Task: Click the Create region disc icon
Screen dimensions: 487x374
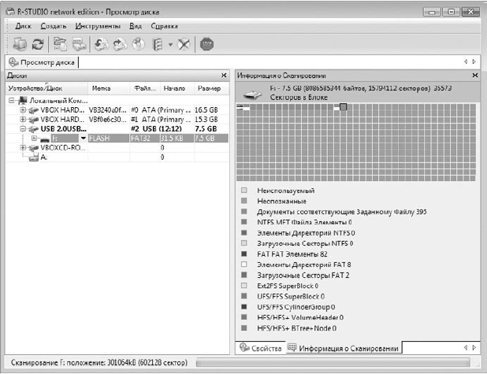Action: 138,44
